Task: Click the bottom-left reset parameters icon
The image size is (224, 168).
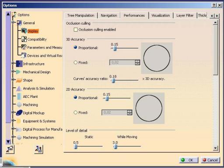Action: coord(10,149)
